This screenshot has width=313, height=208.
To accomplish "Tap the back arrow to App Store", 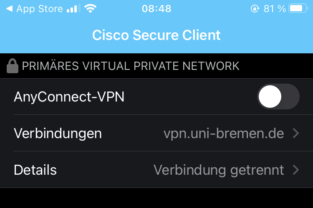I will 9,9.
